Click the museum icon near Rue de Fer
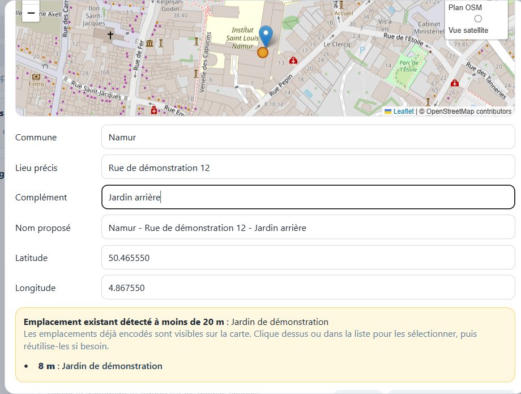 click(150, 43)
